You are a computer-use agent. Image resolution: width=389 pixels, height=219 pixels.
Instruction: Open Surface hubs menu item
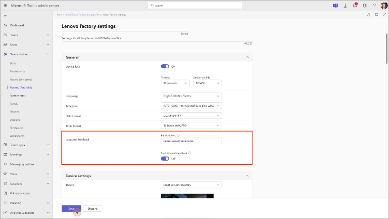coord(18,96)
